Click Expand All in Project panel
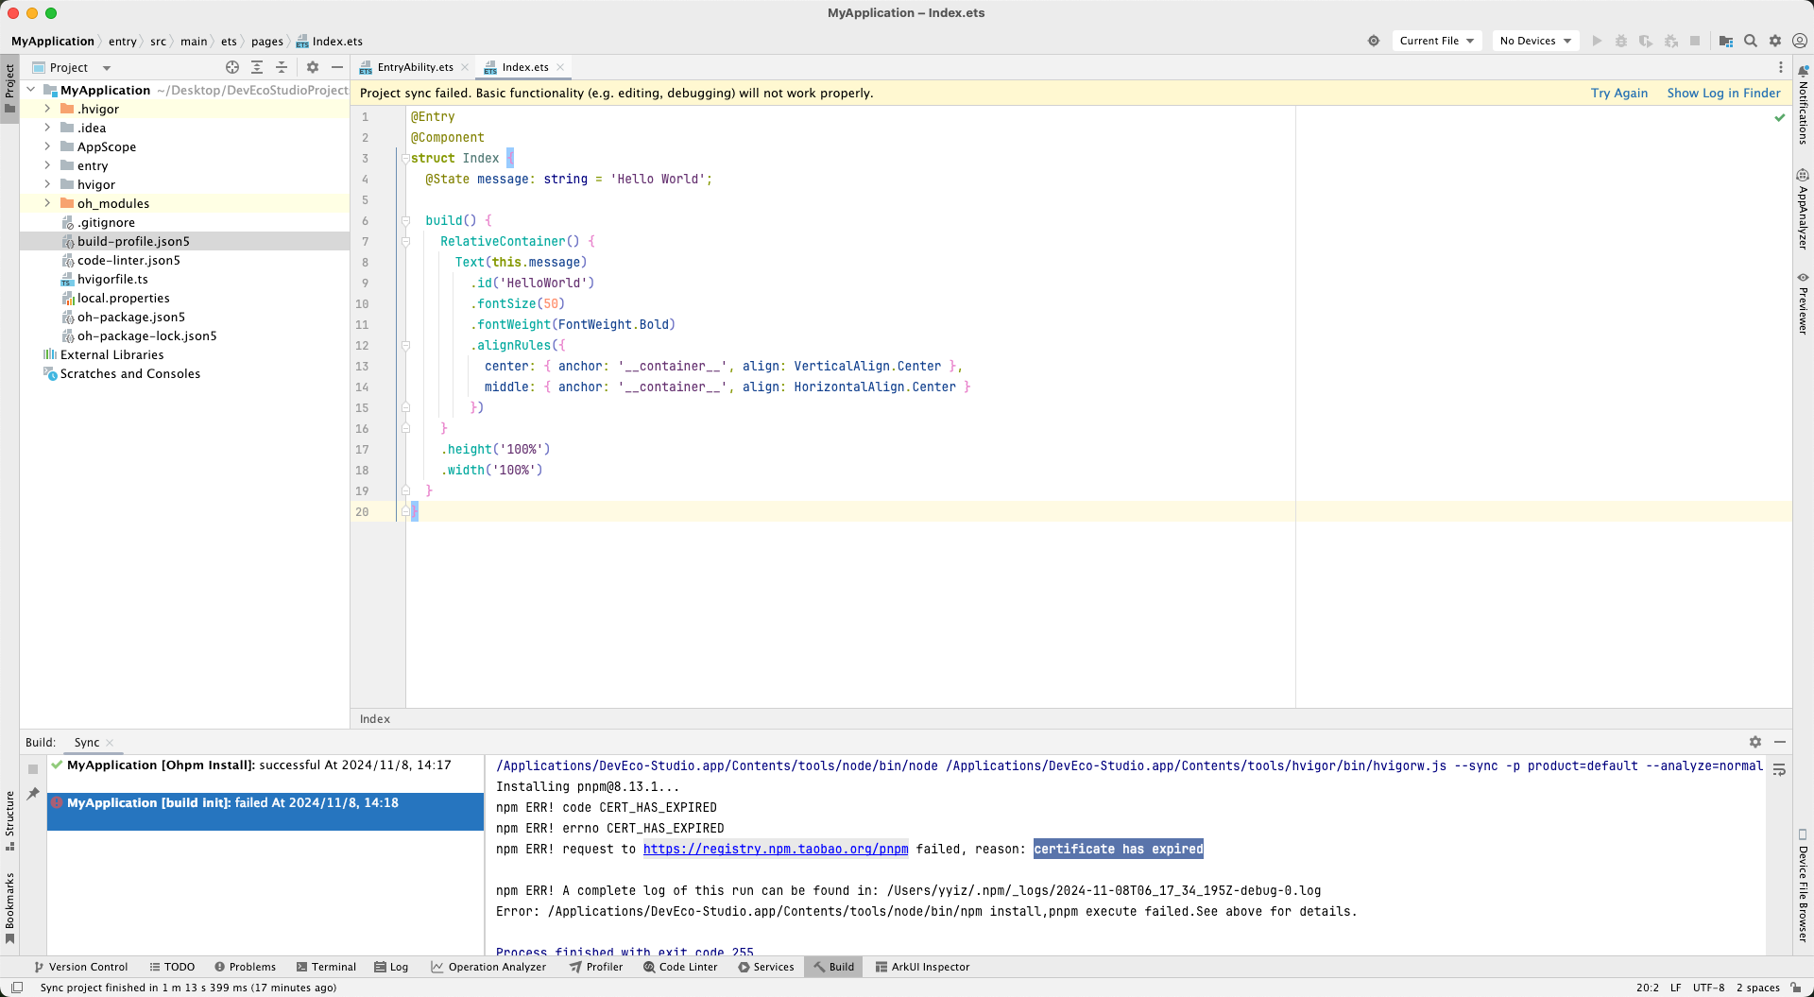 point(257,67)
